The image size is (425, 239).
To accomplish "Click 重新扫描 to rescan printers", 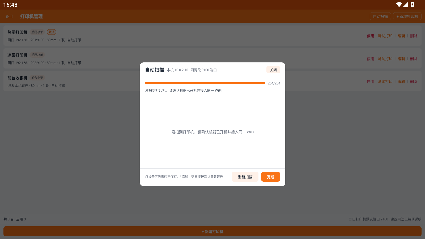I will click(245, 177).
